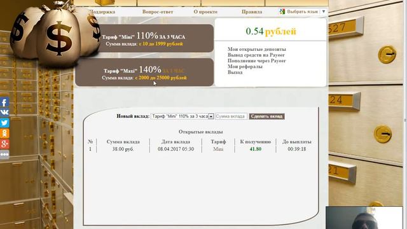Click the 38.00 руб. deposit amount cell
The height and width of the screenshot is (229, 407).
[x=123, y=149]
